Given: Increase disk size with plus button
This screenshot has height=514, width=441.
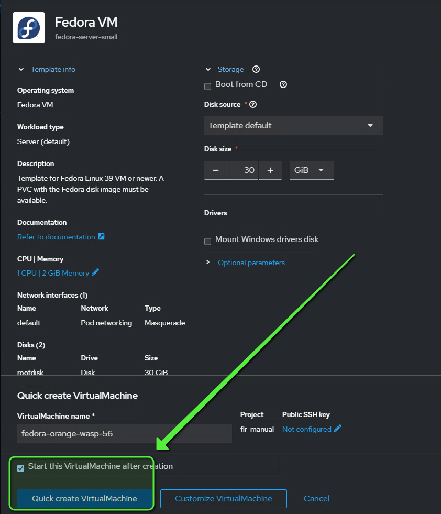Looking at the screenshot, I should click(270, 170).
